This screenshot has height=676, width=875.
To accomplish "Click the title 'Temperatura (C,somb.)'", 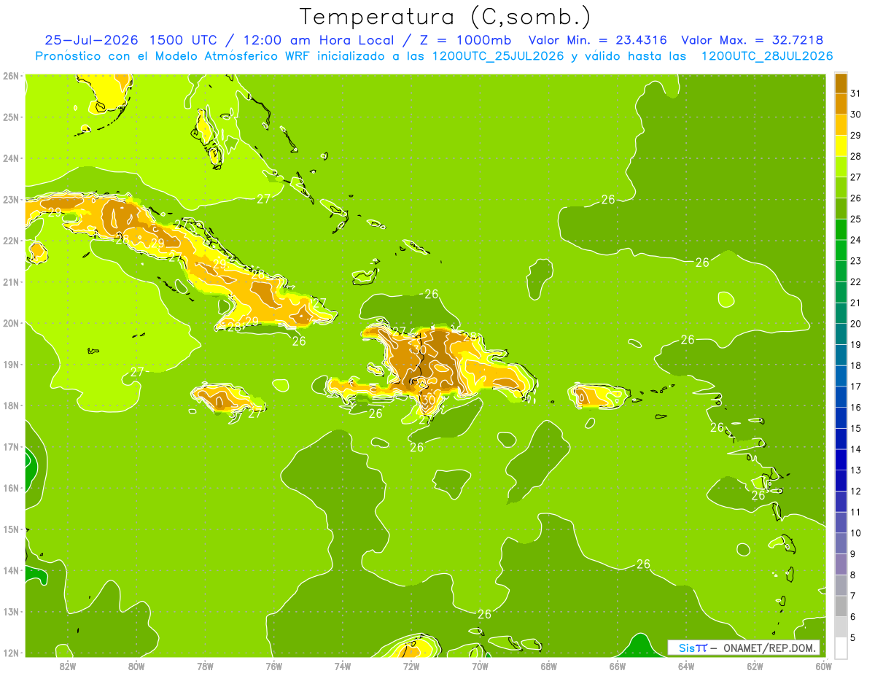I will 445,17.
